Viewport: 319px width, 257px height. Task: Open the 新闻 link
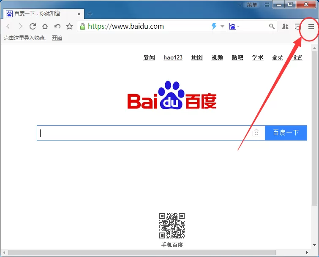pos(149,57)
